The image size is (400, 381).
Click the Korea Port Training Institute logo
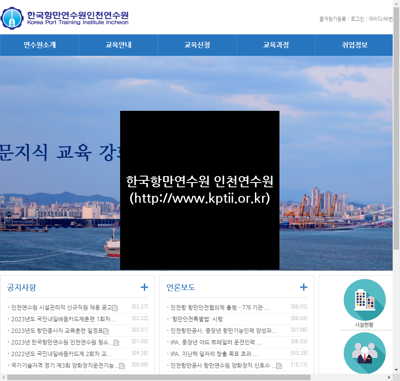[65, 18]
